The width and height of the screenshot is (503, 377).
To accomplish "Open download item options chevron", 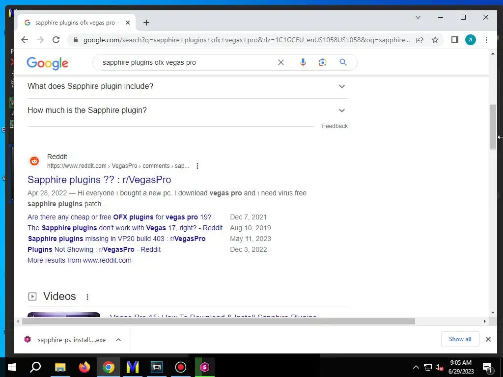I will 118,340.
